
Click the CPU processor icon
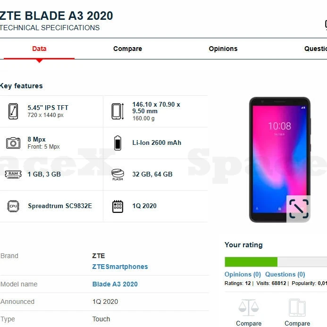[13, 206]
